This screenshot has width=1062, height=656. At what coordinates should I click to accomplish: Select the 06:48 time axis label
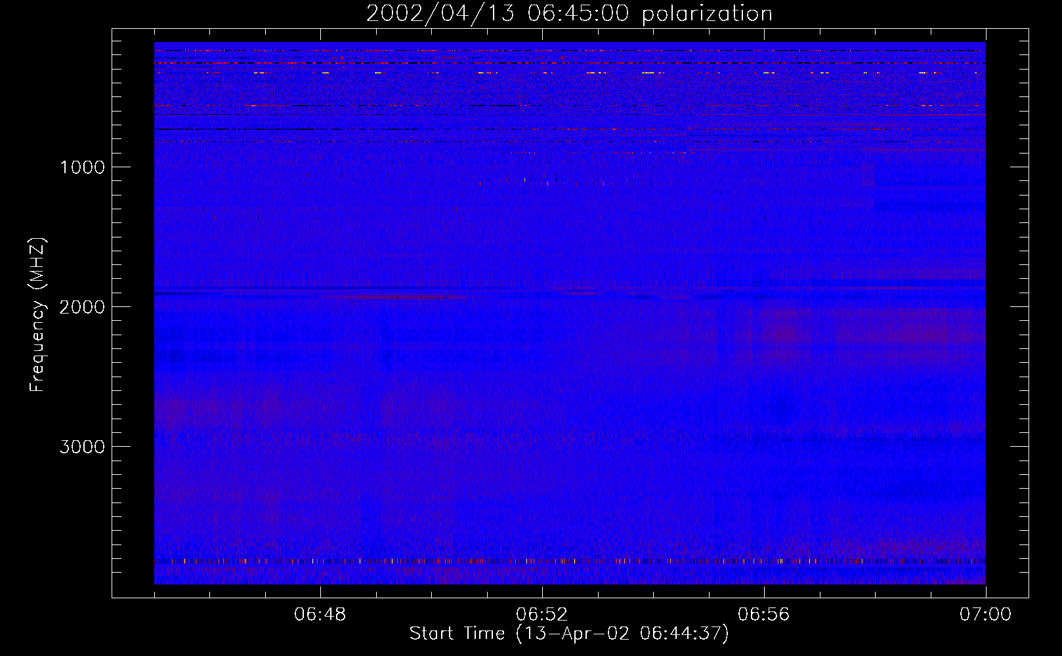(320, 614)
